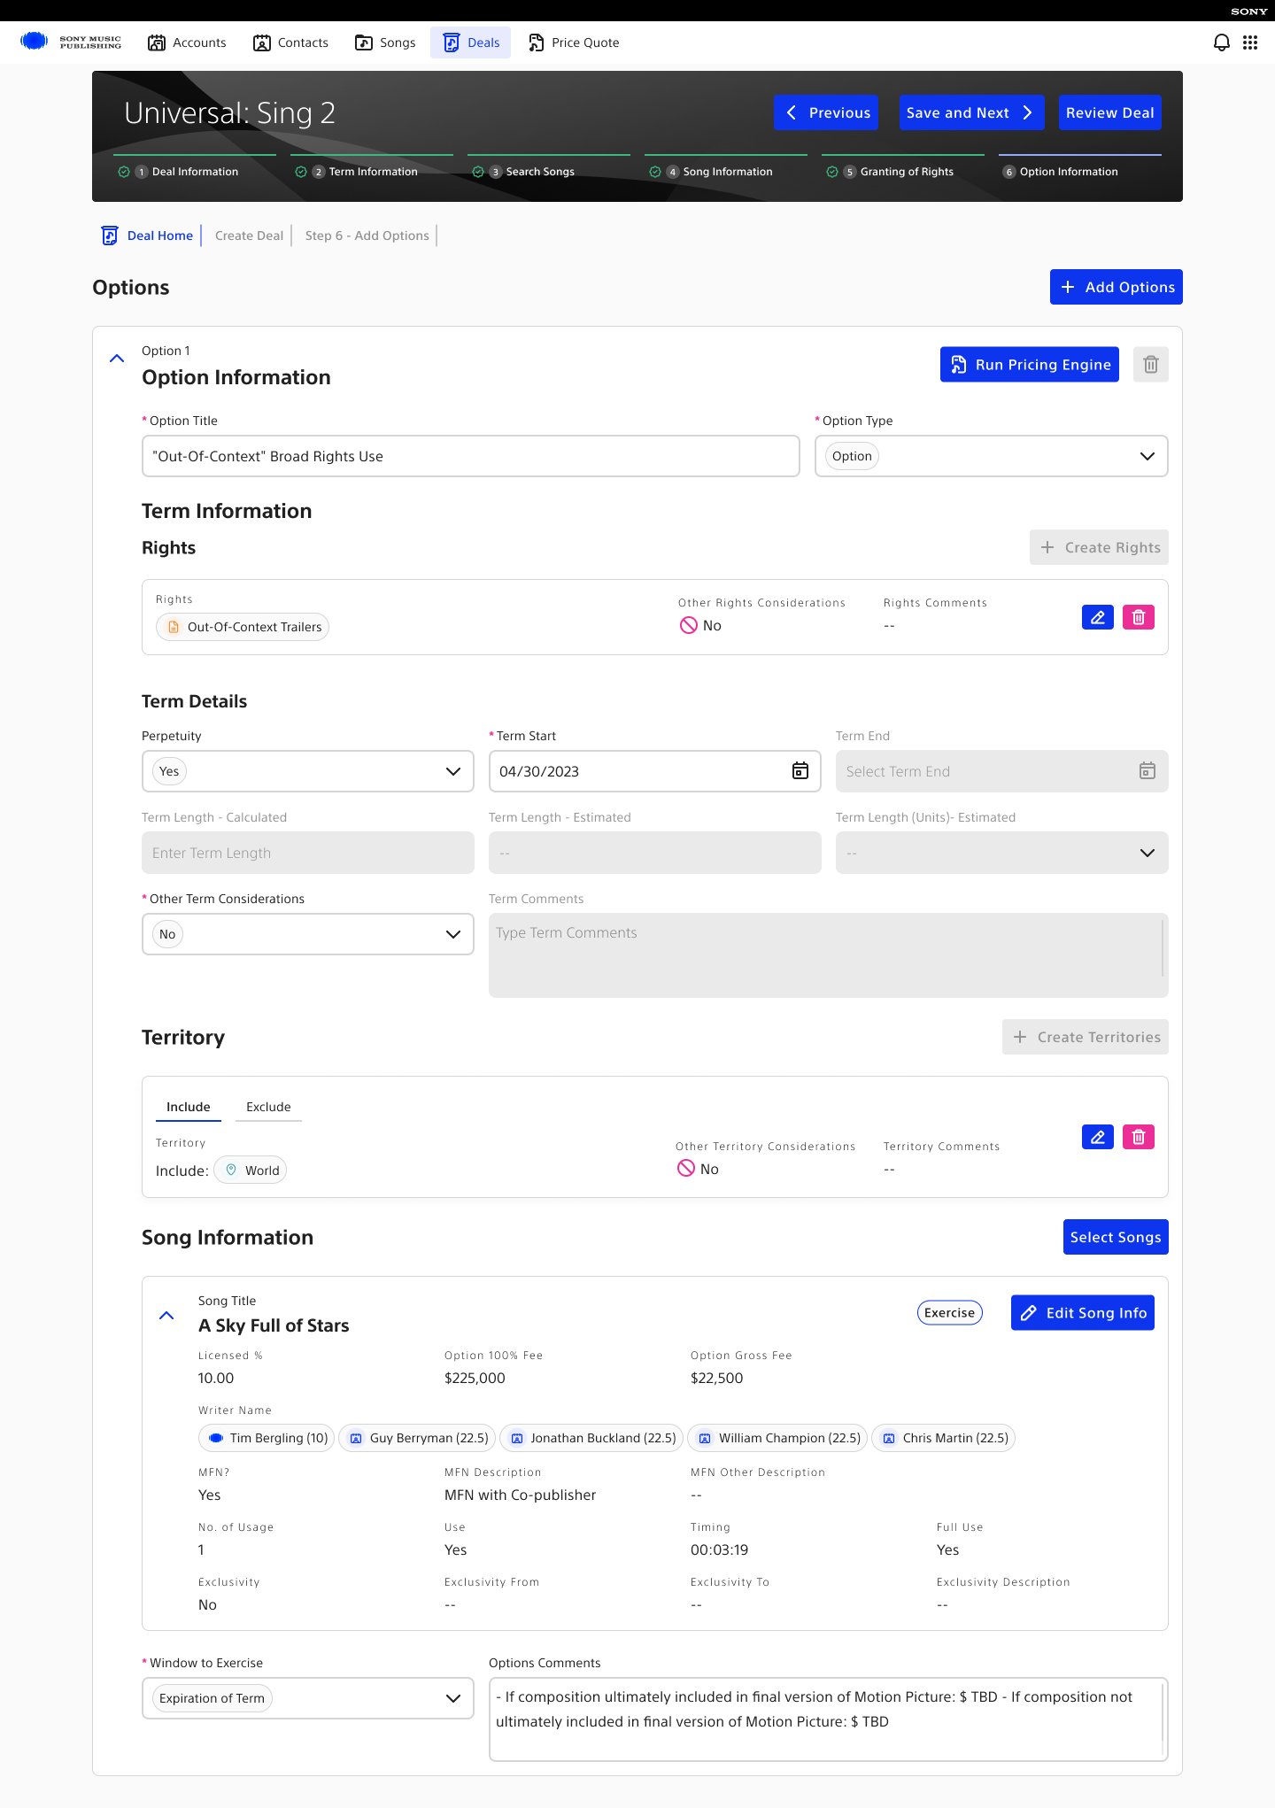
Task: Open the Term End calendar picker
Action: 1147,771
